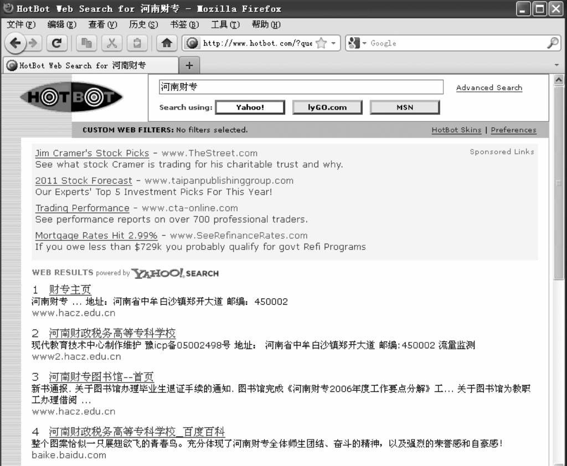Open Jim Cramer's Stock Picks ad

[92, 153]
